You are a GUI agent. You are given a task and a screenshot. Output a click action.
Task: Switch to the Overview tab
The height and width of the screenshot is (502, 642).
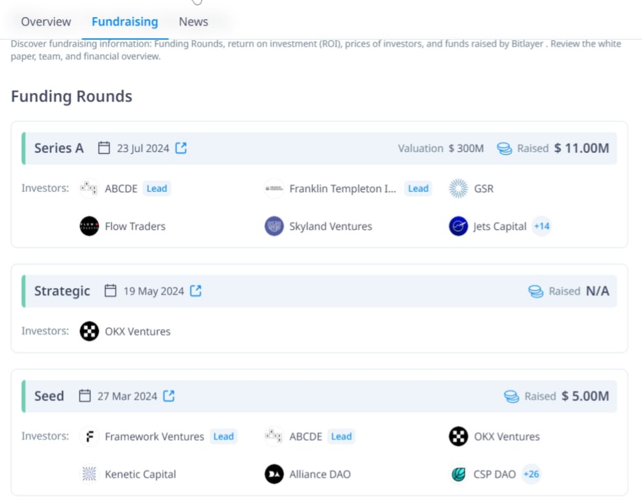tap(46, 22)
